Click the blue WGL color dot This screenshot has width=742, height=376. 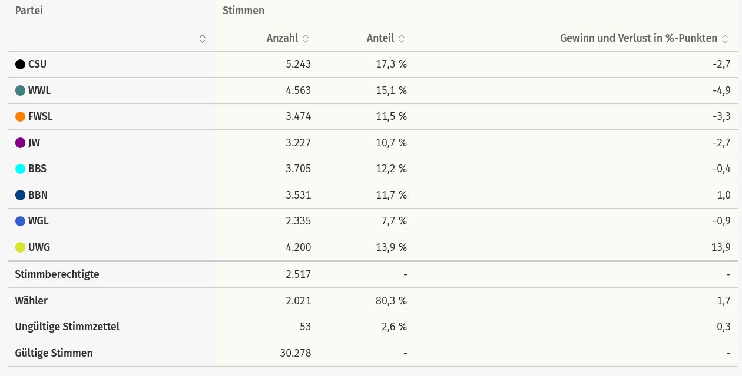20,221
